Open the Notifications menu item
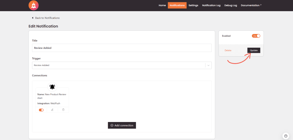Image resolution: width=293 pixels, height=140 pixels. tap(177, 5)
